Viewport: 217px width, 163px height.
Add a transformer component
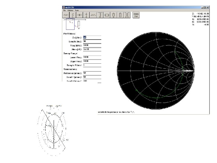click(127, 15)
